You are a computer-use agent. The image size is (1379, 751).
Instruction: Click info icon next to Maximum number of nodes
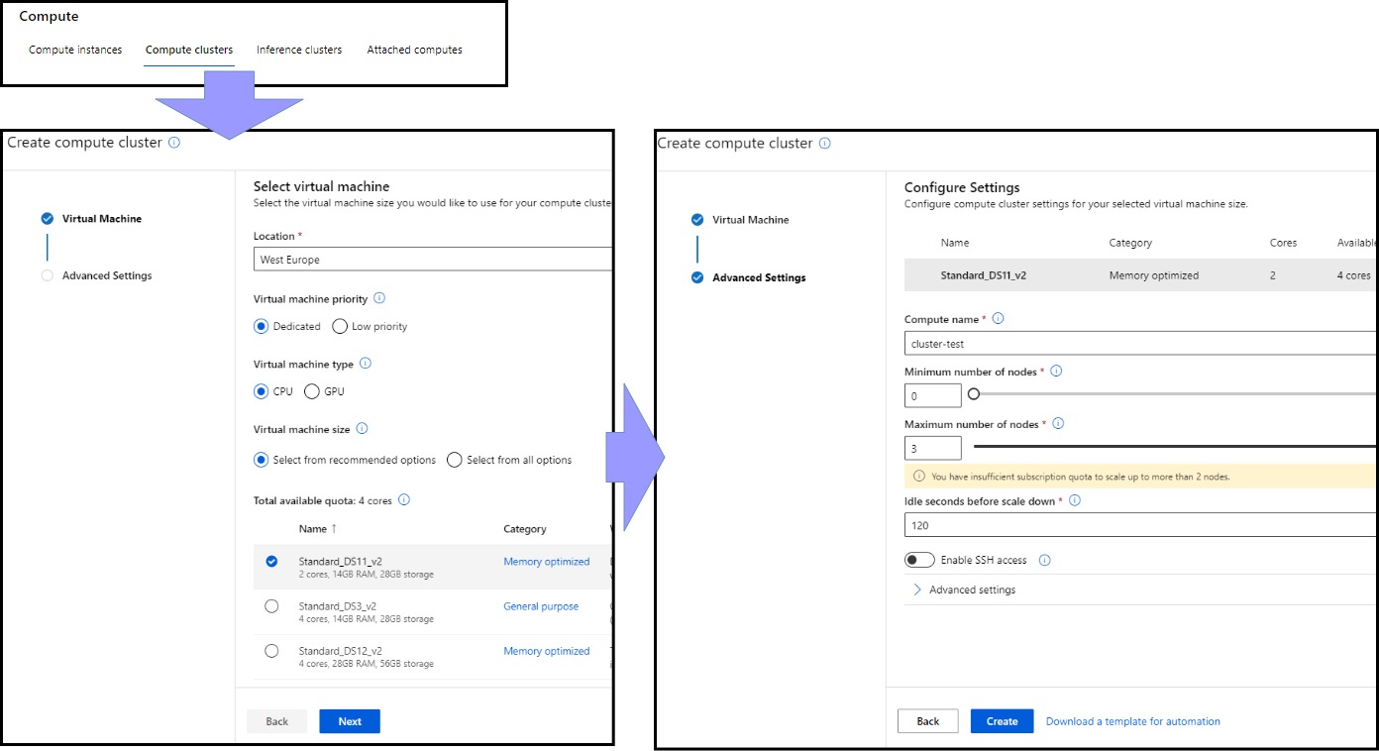1058,424
